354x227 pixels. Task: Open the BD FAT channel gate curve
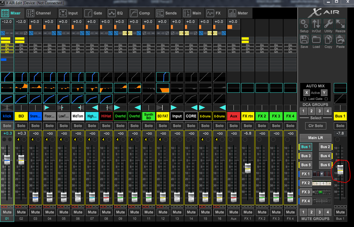click(x=163, y=77)
